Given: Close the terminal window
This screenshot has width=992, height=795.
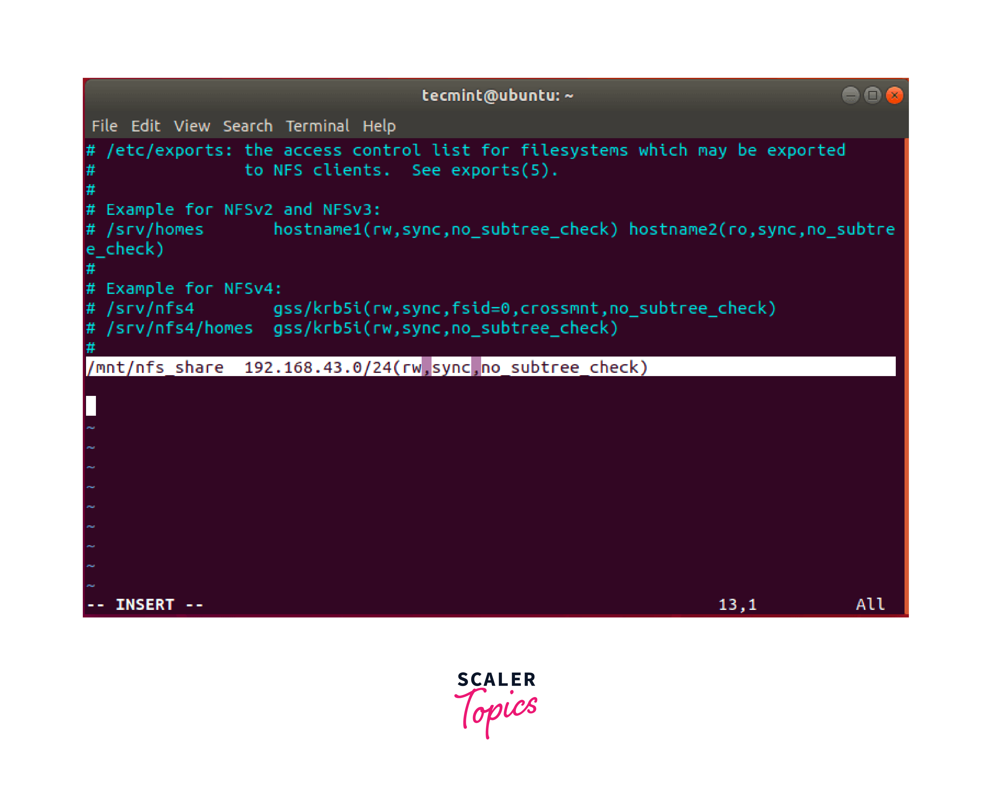Looking at the screenshot, I should click(x=894, y=95).
